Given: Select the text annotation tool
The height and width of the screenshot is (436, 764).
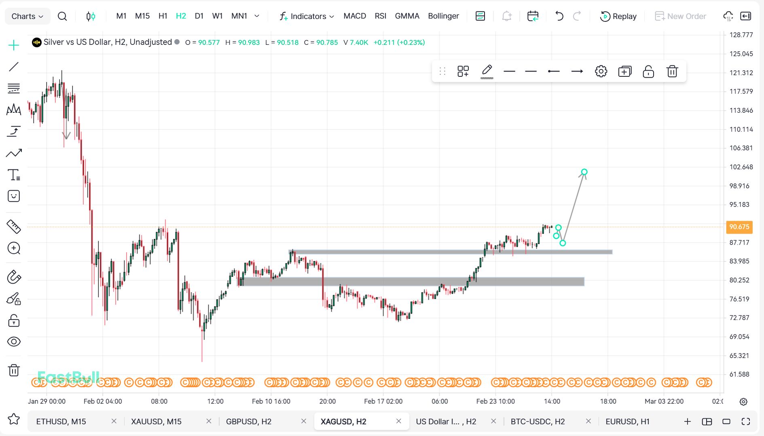Looking at the screenshot, I should coord(14,175).
